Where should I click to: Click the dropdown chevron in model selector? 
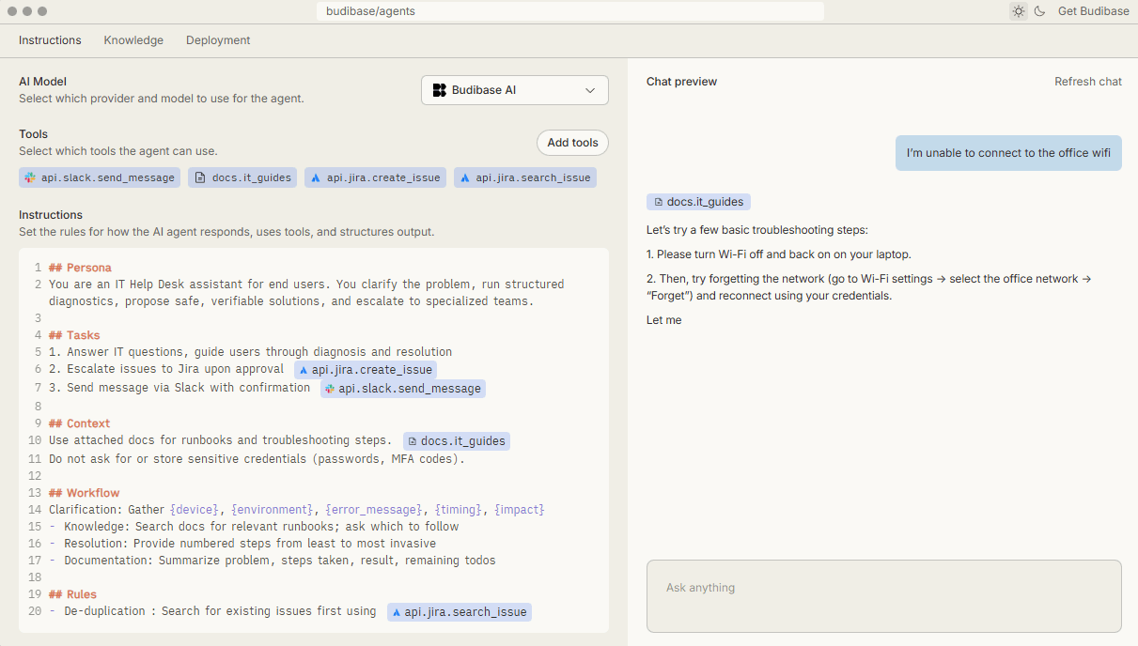point(590,90)
